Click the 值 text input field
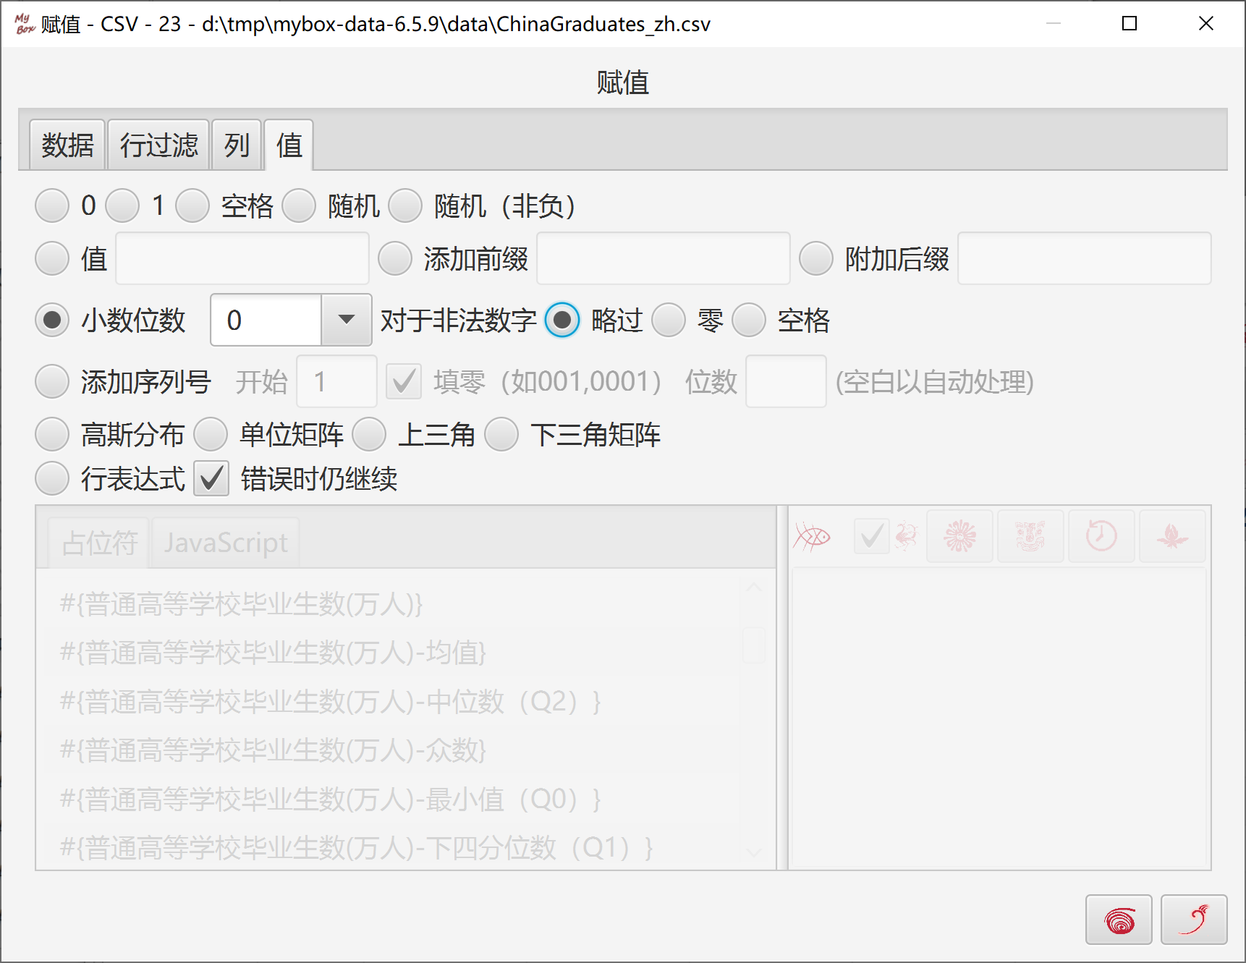The image size is (1246, 963). [242, 258]
